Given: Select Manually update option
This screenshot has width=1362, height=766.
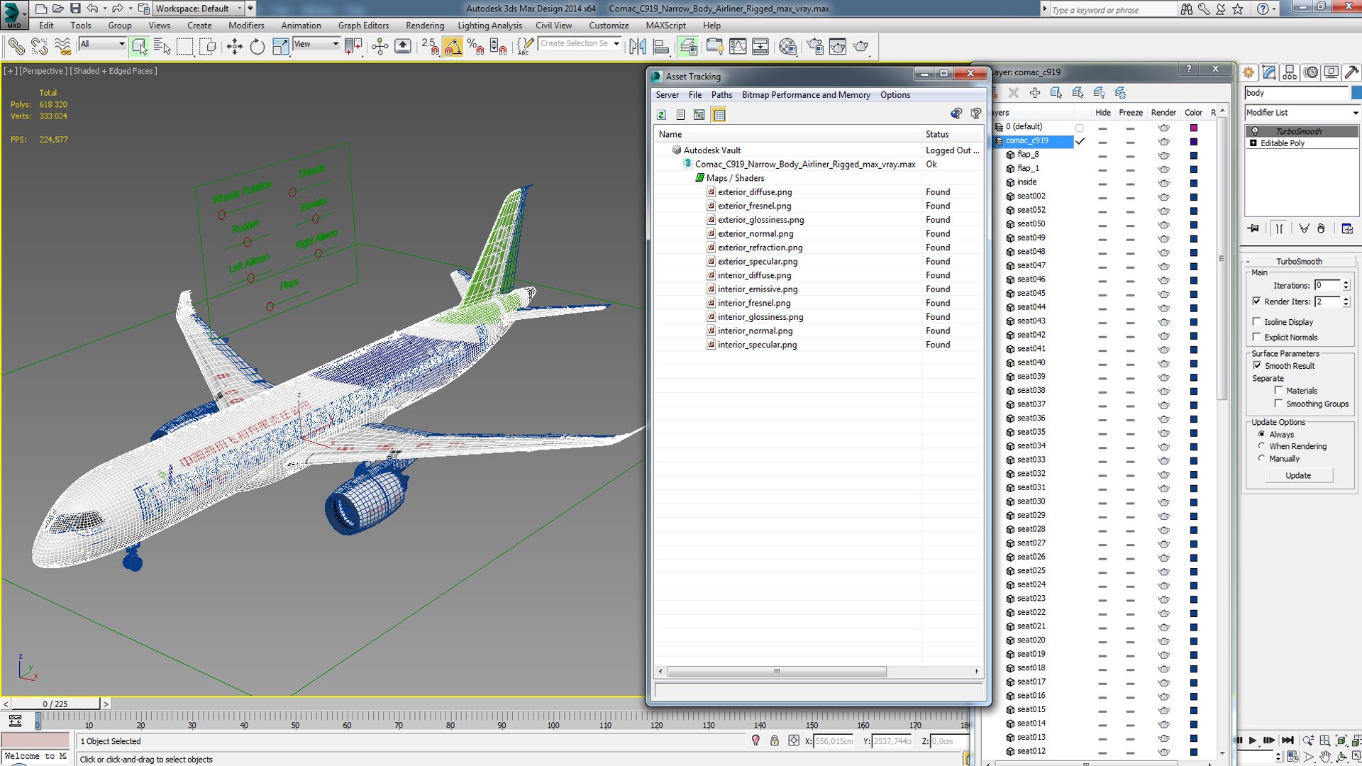Looking at the screenshot, I should coord(1261,458).
